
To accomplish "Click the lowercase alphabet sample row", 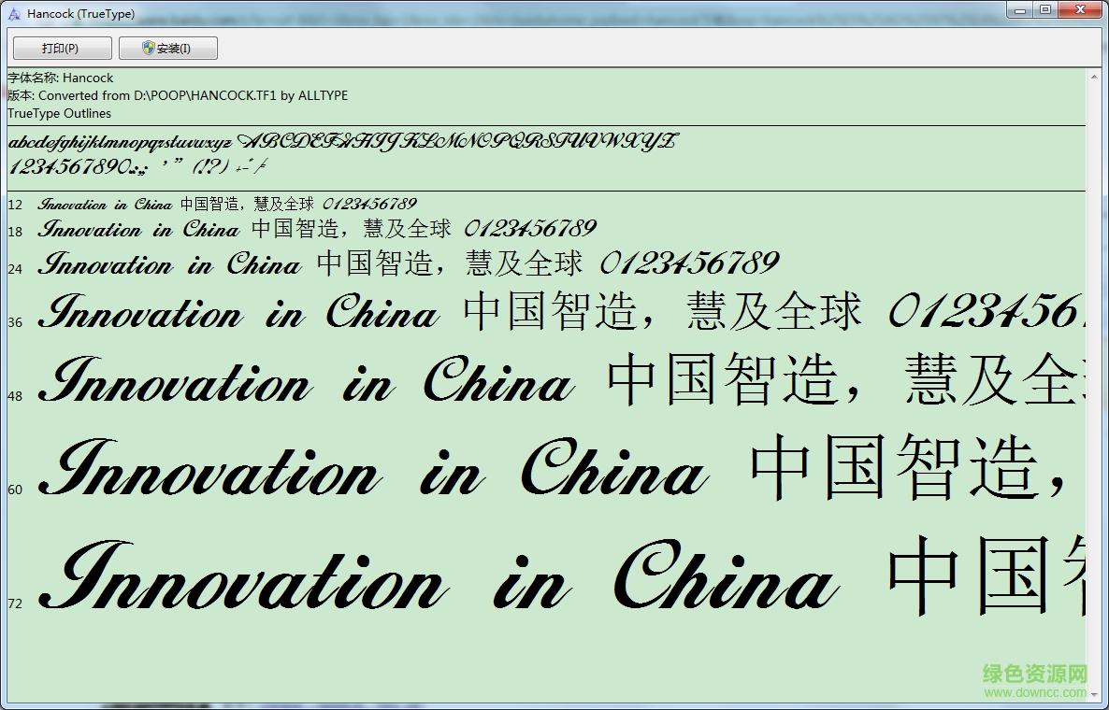I will tap(281, 143).
